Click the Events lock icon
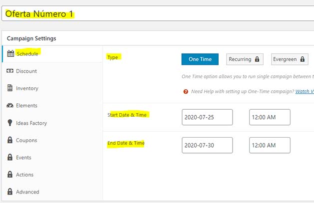The image size is (314, 203). tap(10, 157)
